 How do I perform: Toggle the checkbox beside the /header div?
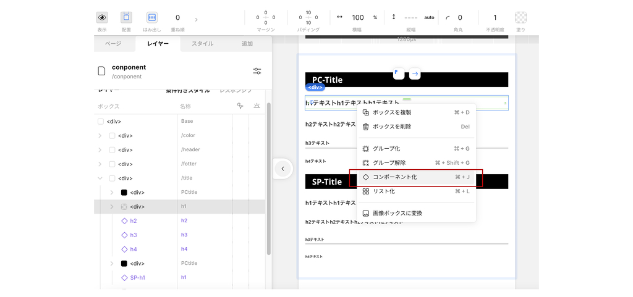(113, 150)
